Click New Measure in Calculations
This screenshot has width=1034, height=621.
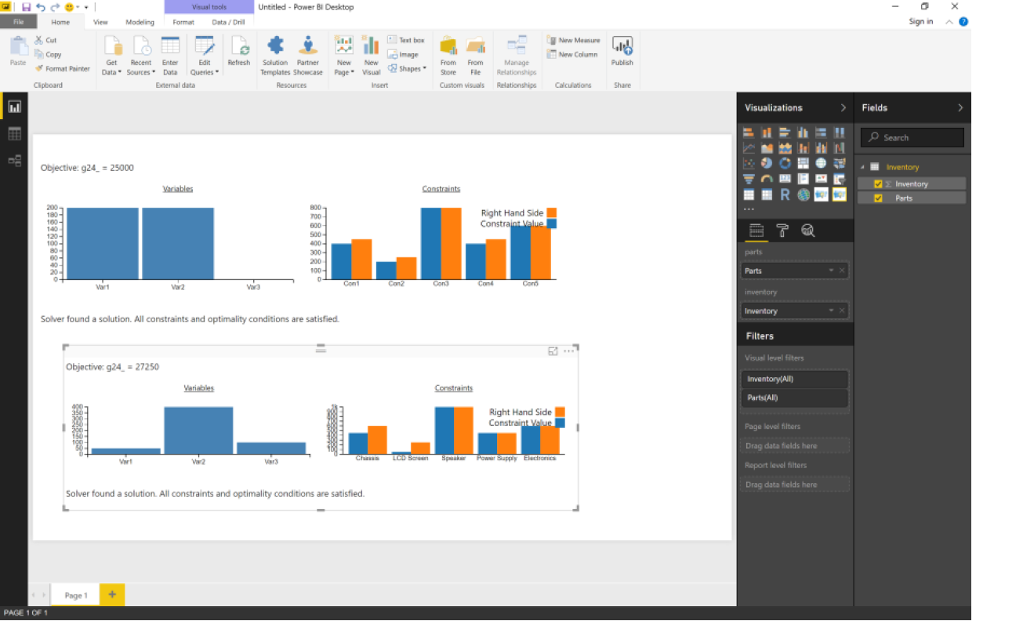[x=573, y=41]
